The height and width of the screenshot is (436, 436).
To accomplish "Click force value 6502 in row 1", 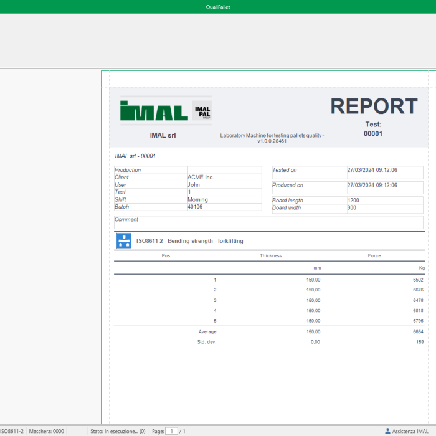I will (418, 280).
